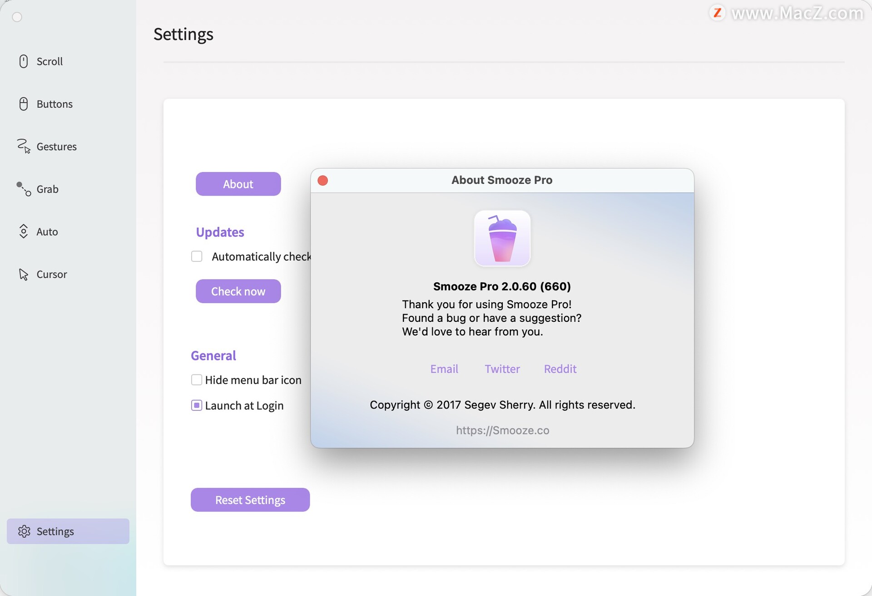Click the Smooze Pro smoothie app icon

pos(502,238)
